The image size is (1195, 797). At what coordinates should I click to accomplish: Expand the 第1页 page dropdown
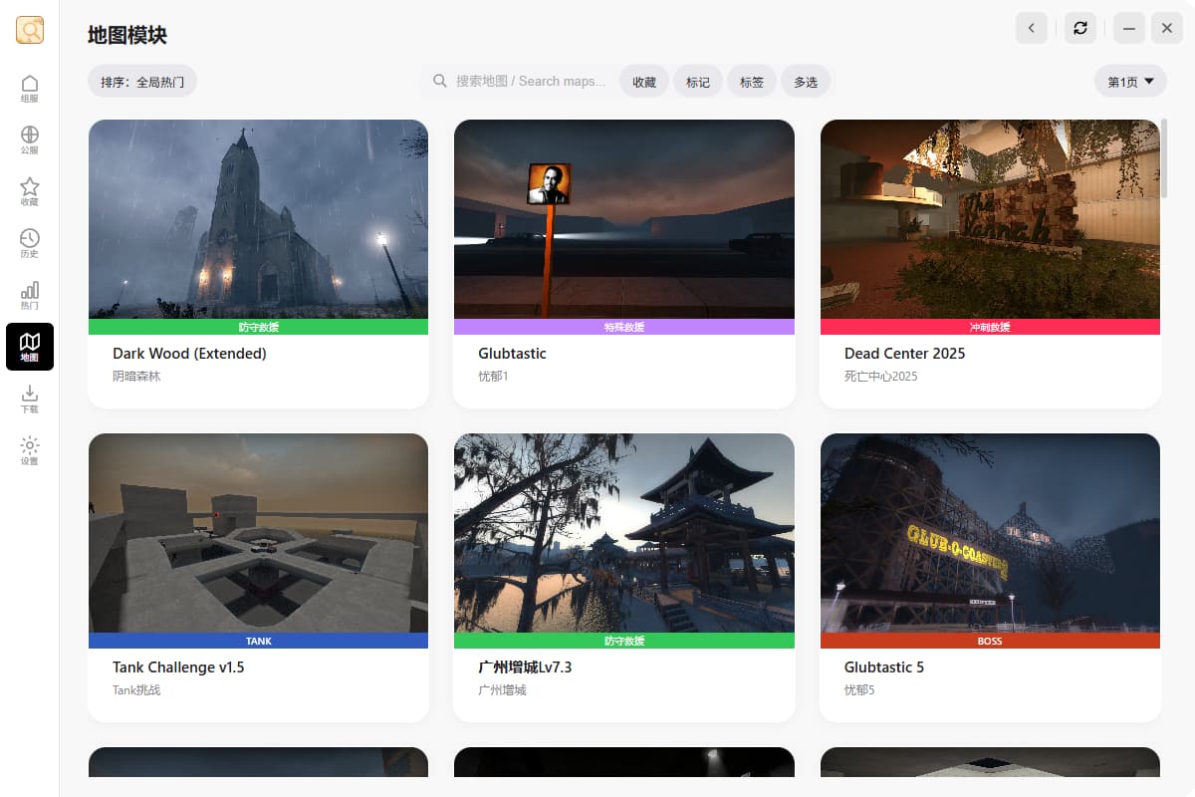click(1130, 82)
